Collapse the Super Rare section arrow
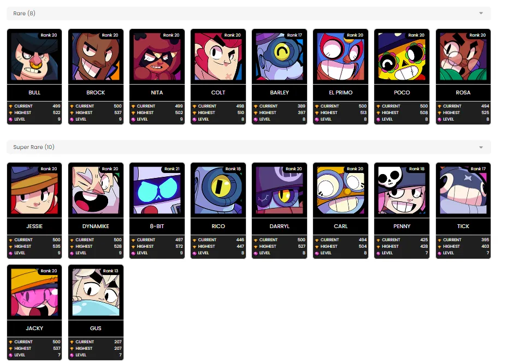Viewport: 507px width, 364px height. [x=481, y=147]
